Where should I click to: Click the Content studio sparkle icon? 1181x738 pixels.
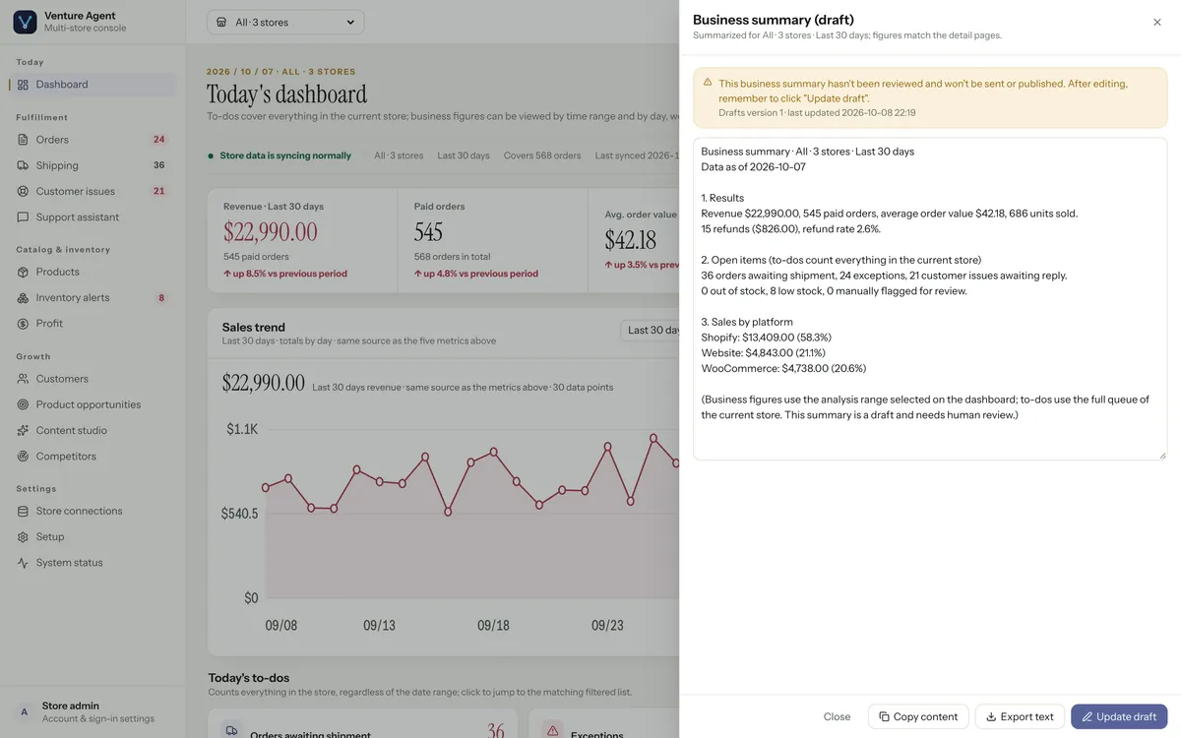pyautogui.click(x=23, y=430)
